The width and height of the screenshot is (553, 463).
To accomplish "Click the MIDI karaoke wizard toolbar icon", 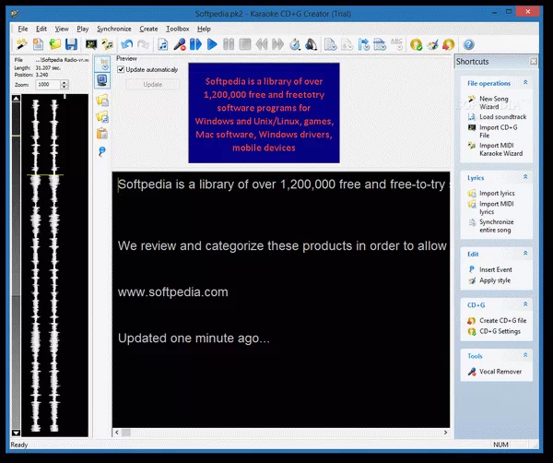I will click(107, 44).
